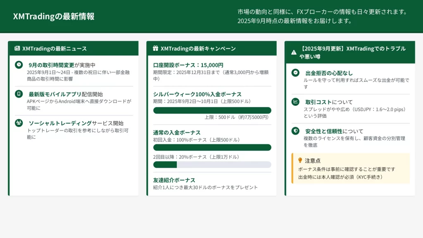Click the shield icon beside 安全性と信頼性

295,131
